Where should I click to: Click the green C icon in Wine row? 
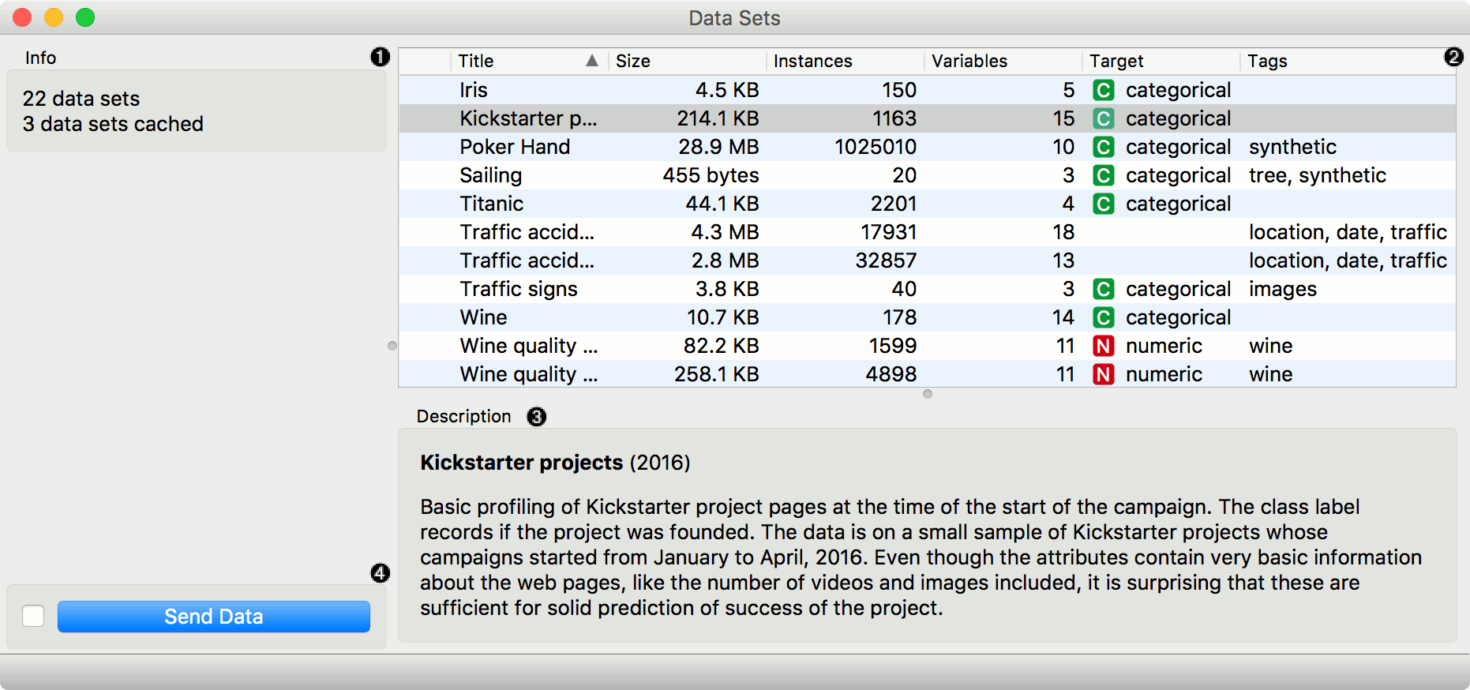(1103, 317)
